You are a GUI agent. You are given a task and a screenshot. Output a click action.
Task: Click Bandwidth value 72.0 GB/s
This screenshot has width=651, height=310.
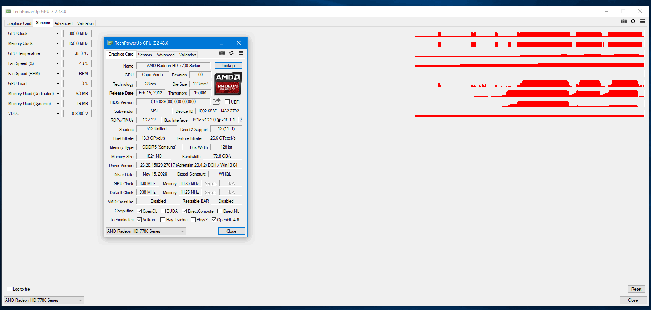pos(222,156)
